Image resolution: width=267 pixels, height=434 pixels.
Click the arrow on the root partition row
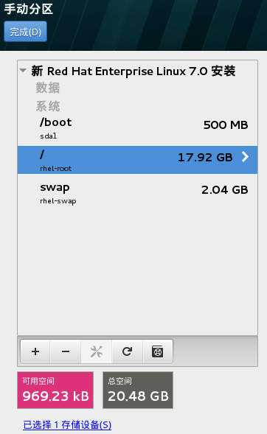245,157
